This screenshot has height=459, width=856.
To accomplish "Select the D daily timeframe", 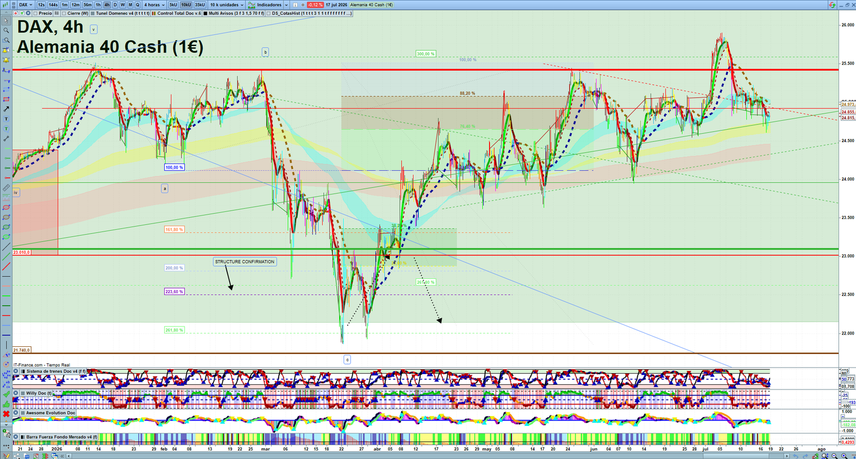I will (x=115, y=5).
